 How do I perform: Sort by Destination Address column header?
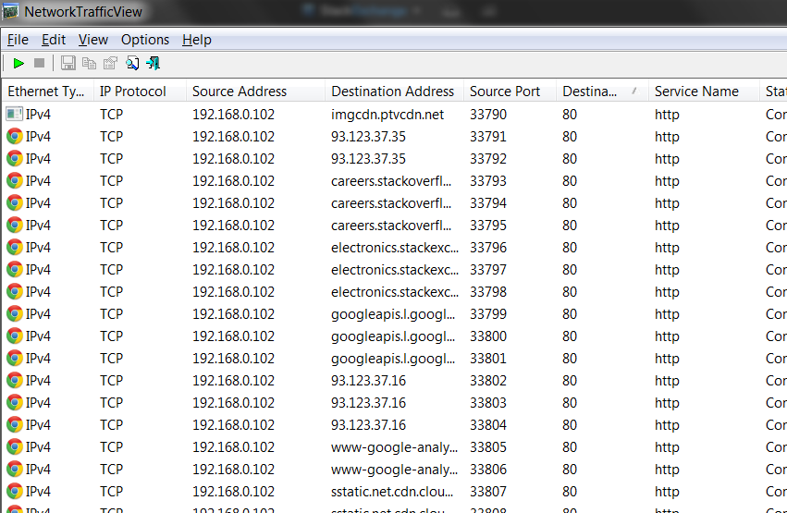(394, 92)
